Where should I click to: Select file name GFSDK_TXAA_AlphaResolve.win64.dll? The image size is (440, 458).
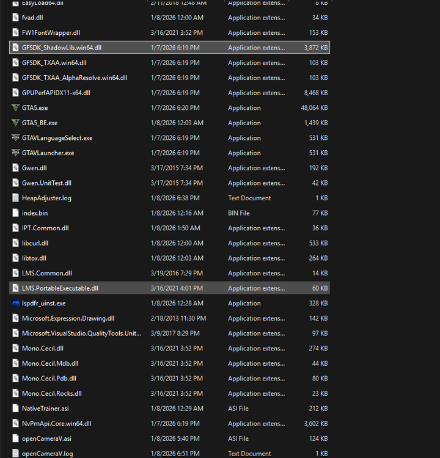[75, 78]
